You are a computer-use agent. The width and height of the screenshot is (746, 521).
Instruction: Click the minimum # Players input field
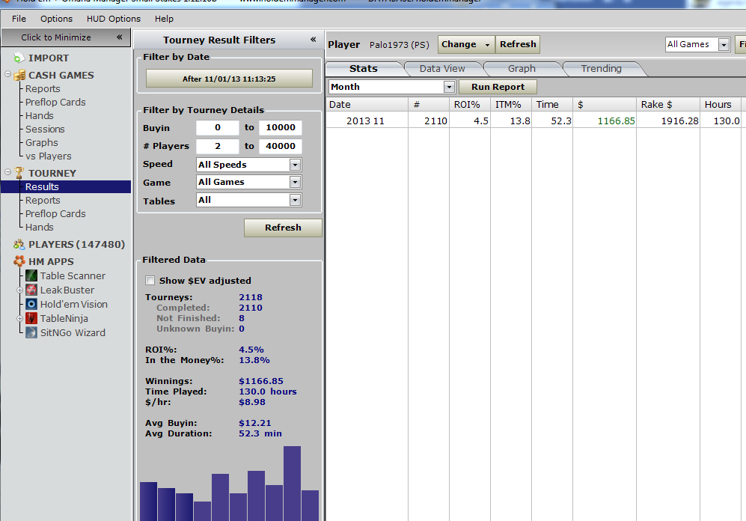tap(218, 146)
